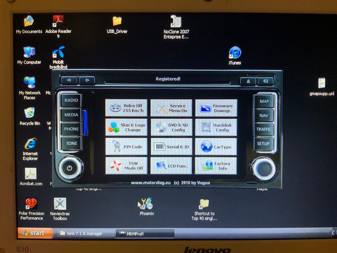Image resolution: width=337 pixels, height=253 pixels.
Task: Toggle the TSW Mode Off tile
Action: point(126,166)
